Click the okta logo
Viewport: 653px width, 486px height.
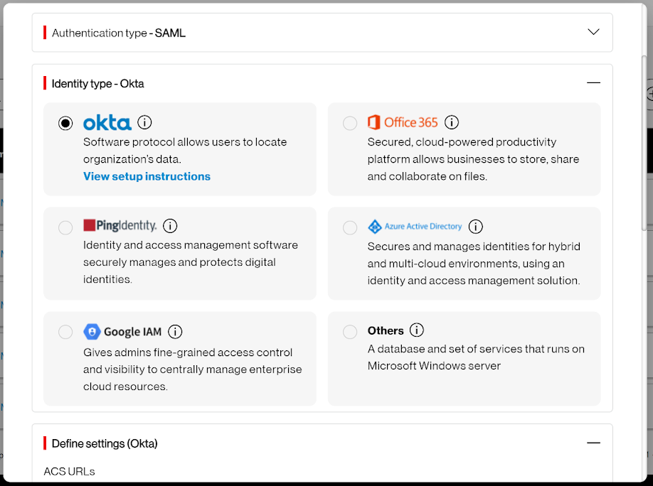107,123
